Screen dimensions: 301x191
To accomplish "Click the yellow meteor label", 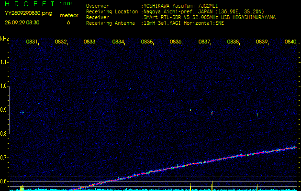I will tap(68, 15).
